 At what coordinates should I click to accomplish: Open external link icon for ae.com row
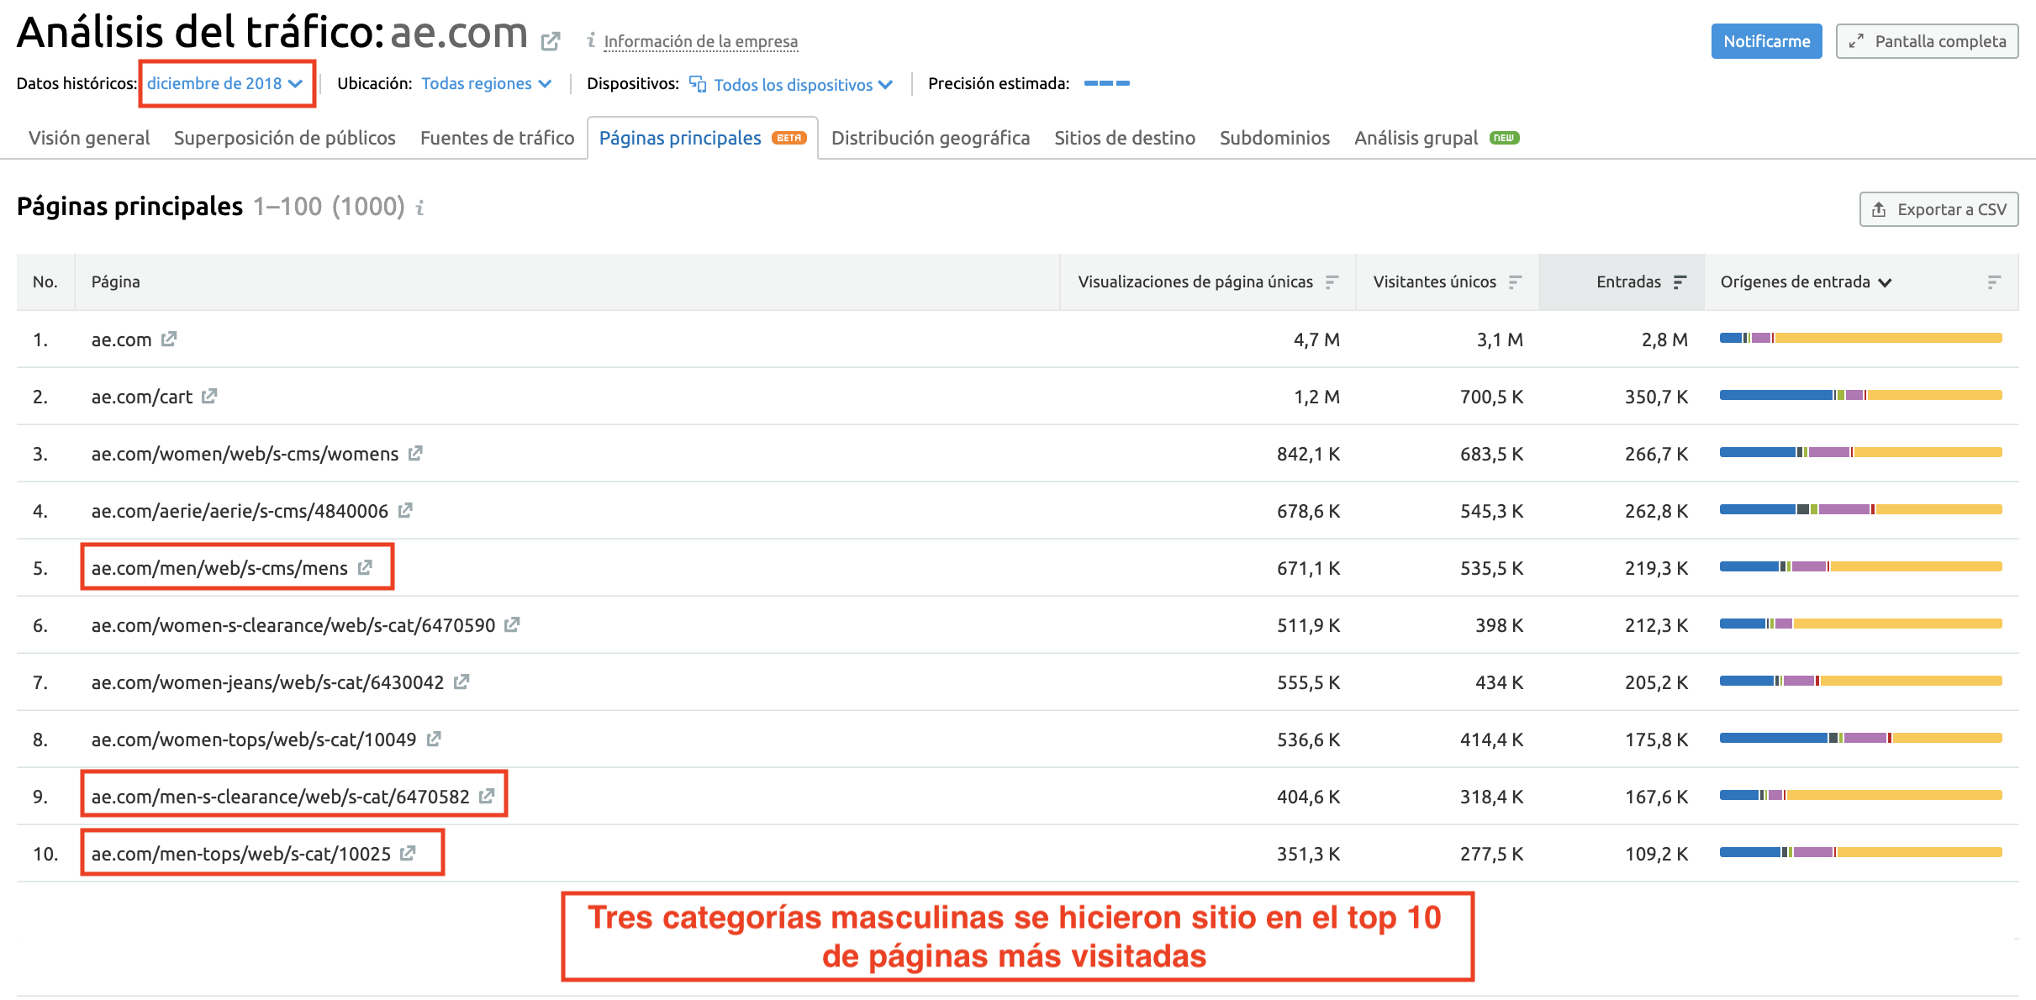[x=169, y=339]
